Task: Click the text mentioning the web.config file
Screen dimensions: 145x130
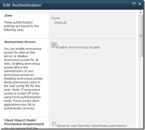Action: click(x=22, y=86)
